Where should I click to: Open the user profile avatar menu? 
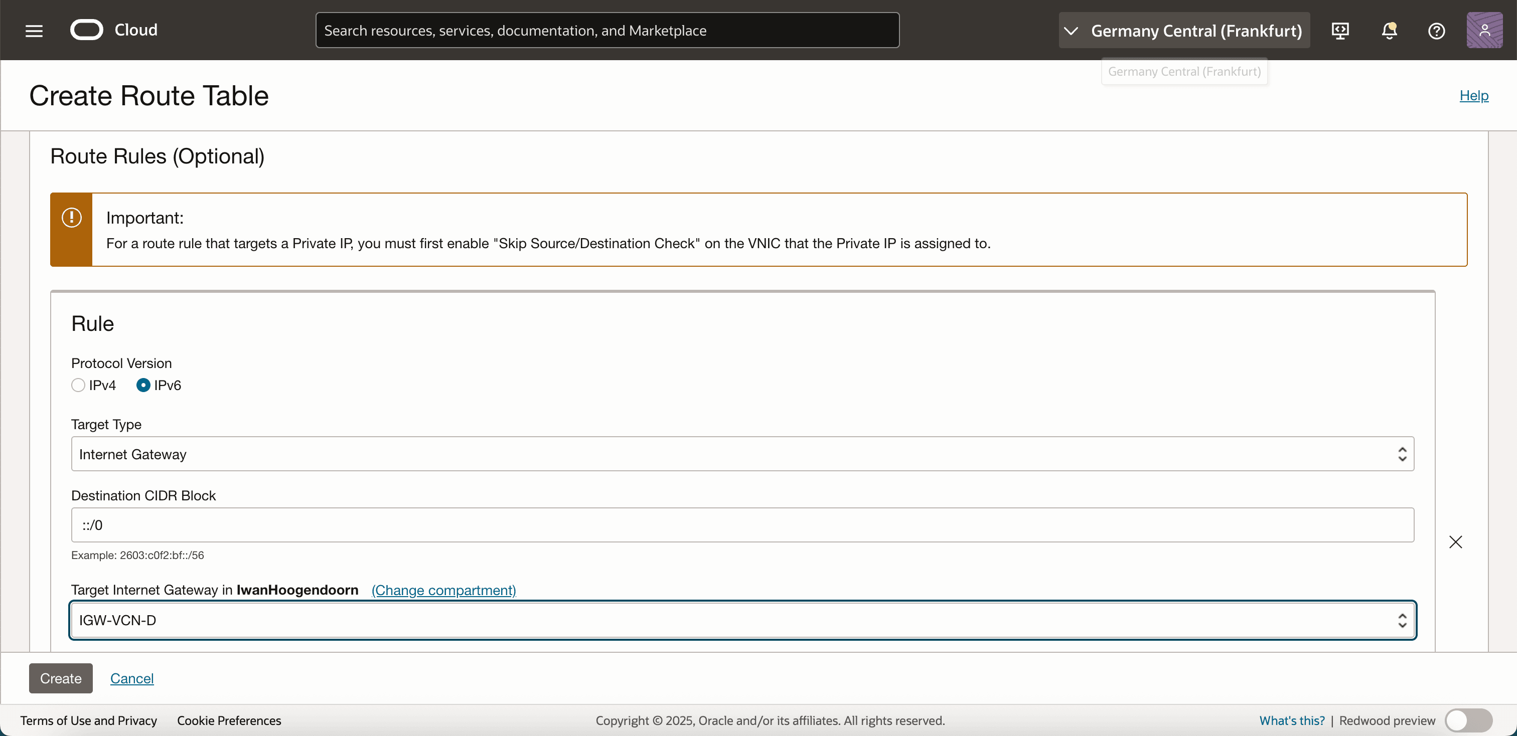tap(1484, 31)
